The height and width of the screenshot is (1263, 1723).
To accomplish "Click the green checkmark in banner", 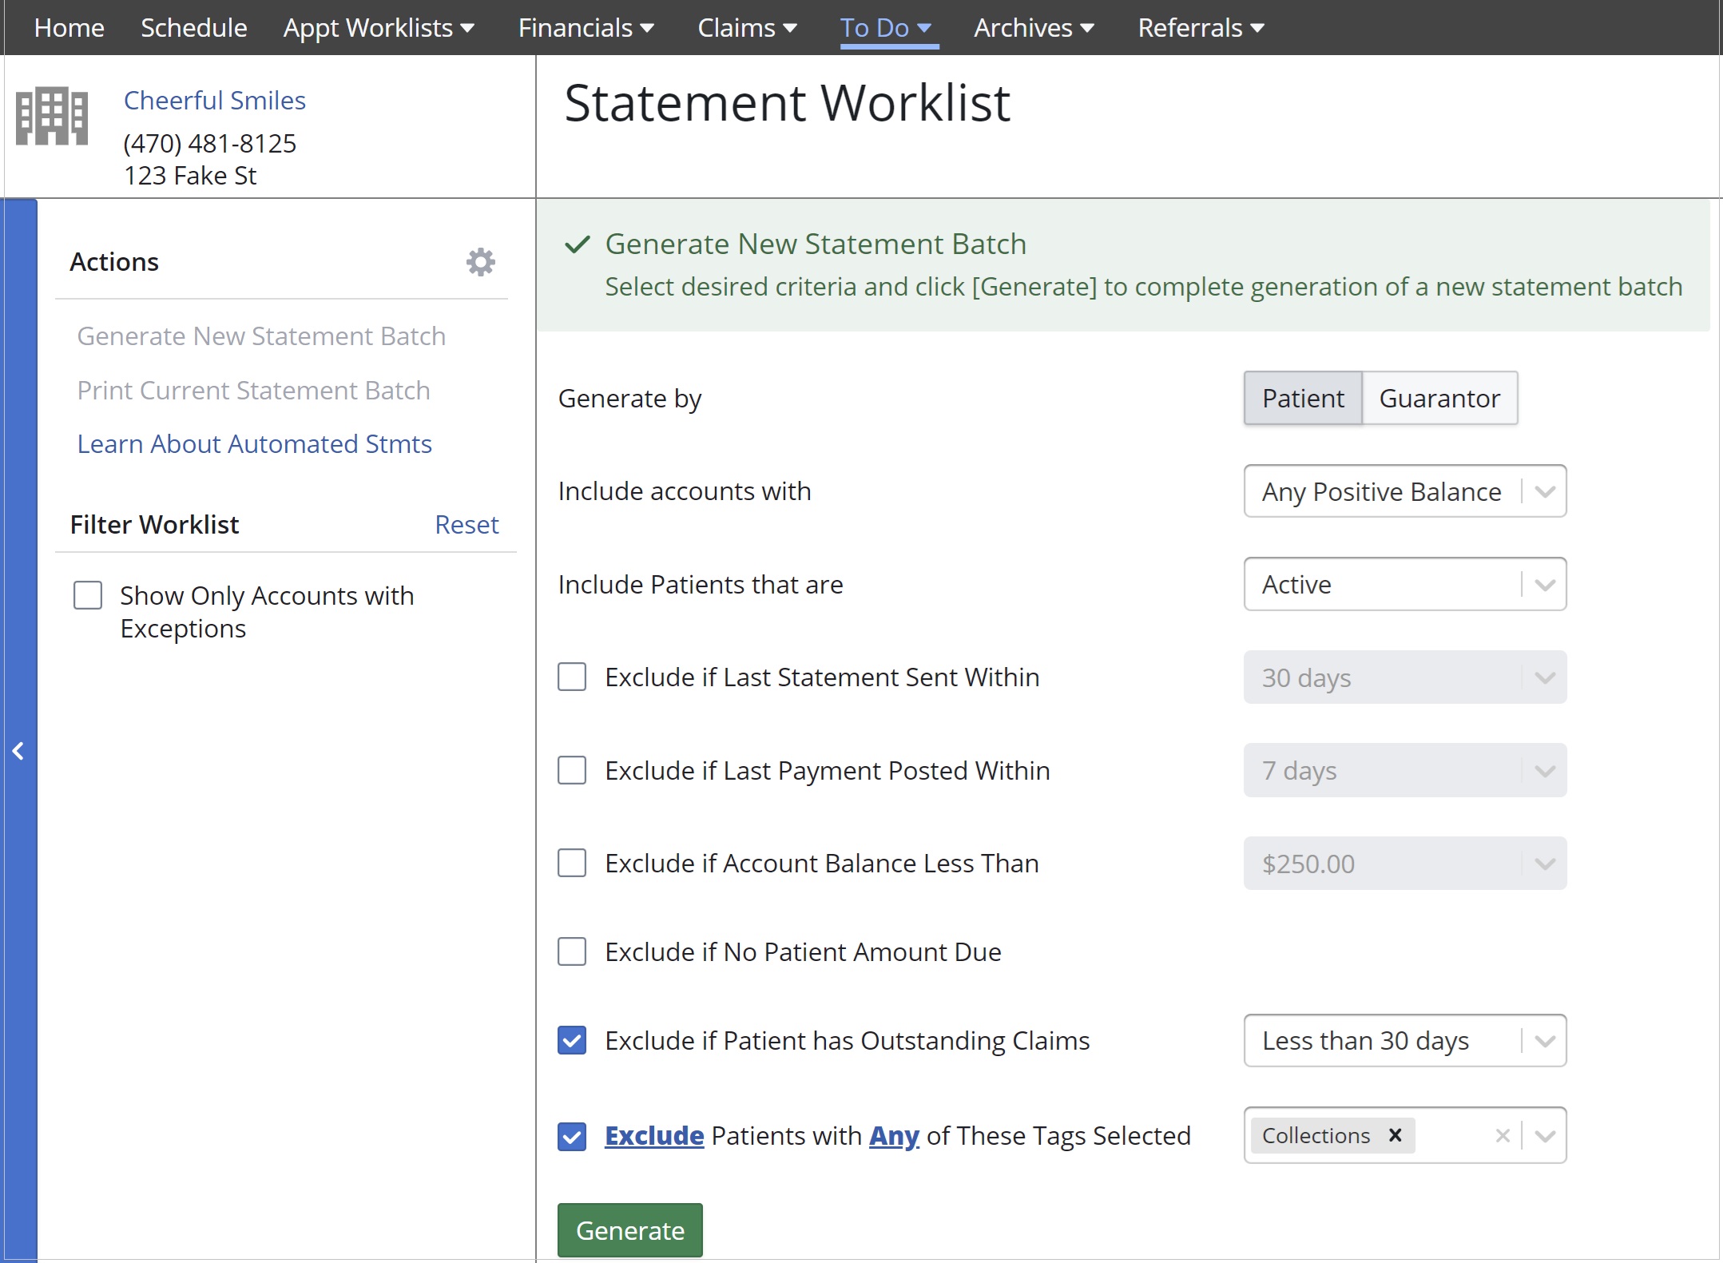I will pyautogui.click(x=577, y=244).
